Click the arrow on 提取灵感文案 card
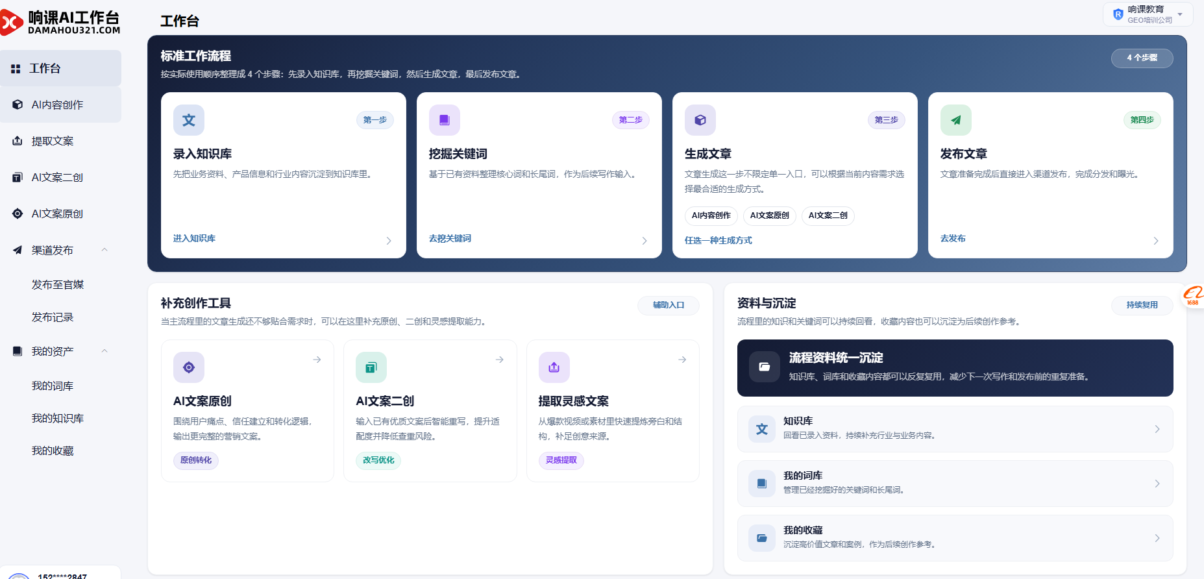 coord(682,360)
